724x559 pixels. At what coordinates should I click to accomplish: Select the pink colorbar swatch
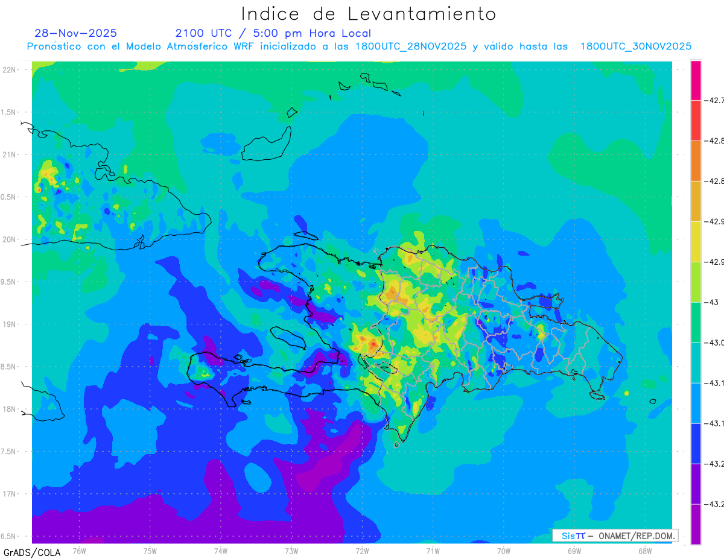click(696, 80)
